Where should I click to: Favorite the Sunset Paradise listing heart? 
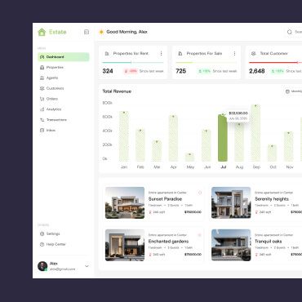(x=200, y=193)
